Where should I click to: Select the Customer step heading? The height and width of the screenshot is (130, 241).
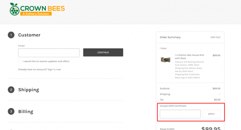pyautogui.click(x=29, y=35)
